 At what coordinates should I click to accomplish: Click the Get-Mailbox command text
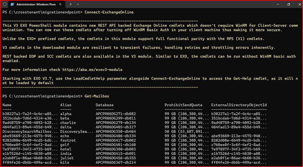coord(97,96)
